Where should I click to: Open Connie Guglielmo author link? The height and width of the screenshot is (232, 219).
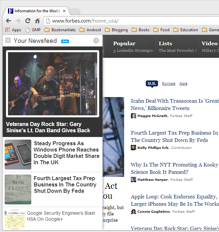[153, 212]
